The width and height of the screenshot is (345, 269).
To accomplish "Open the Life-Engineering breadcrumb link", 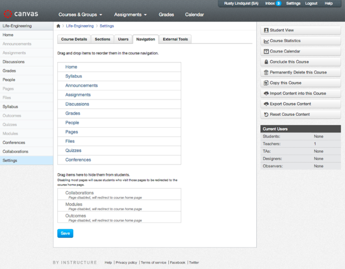I will pyautogui.click(x=80, y=26).
